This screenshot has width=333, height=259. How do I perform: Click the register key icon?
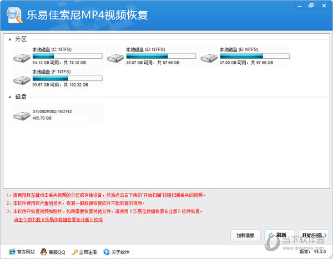(75, 252)
